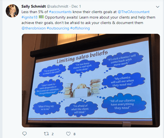Retweet this post using the arrows icon

pos(46,134)
